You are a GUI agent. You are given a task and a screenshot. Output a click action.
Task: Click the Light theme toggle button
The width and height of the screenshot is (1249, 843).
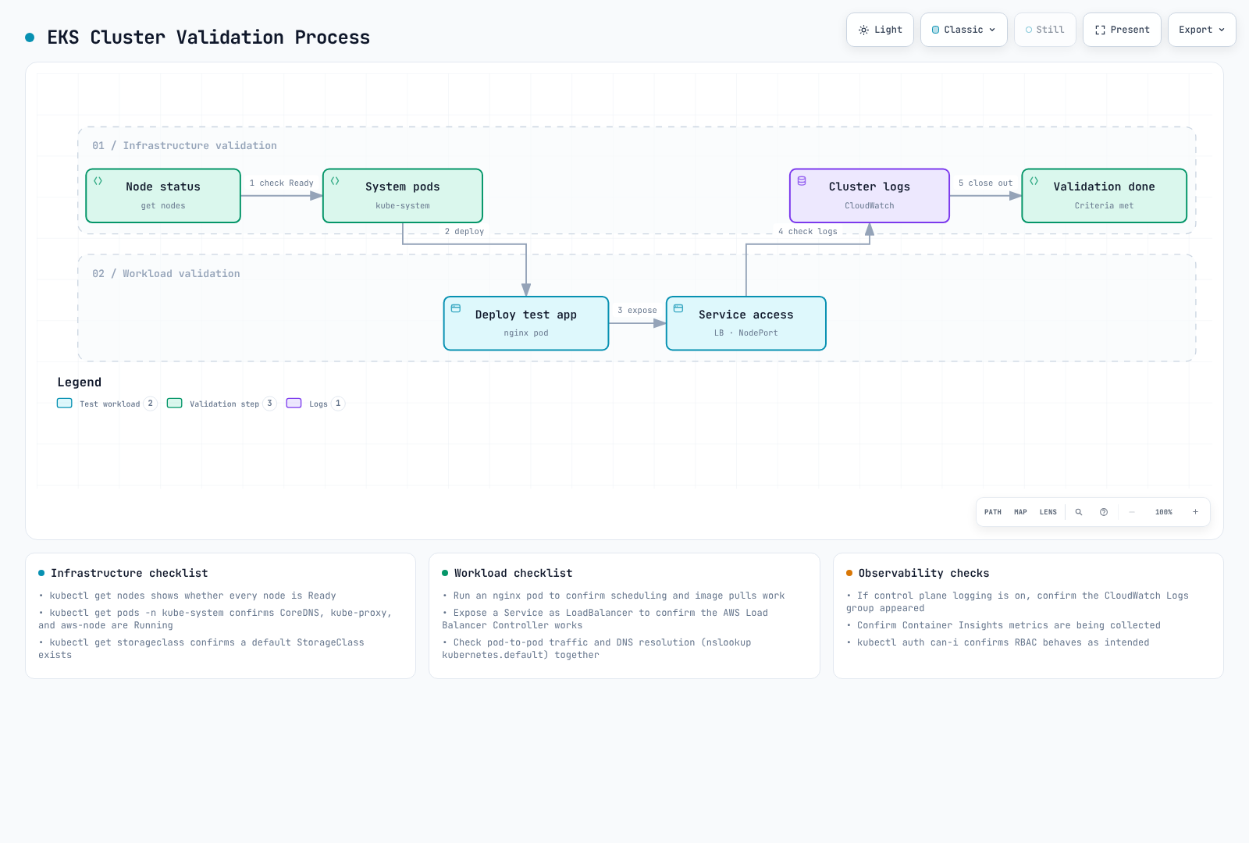pyautogui.click(x=881, y=30)
